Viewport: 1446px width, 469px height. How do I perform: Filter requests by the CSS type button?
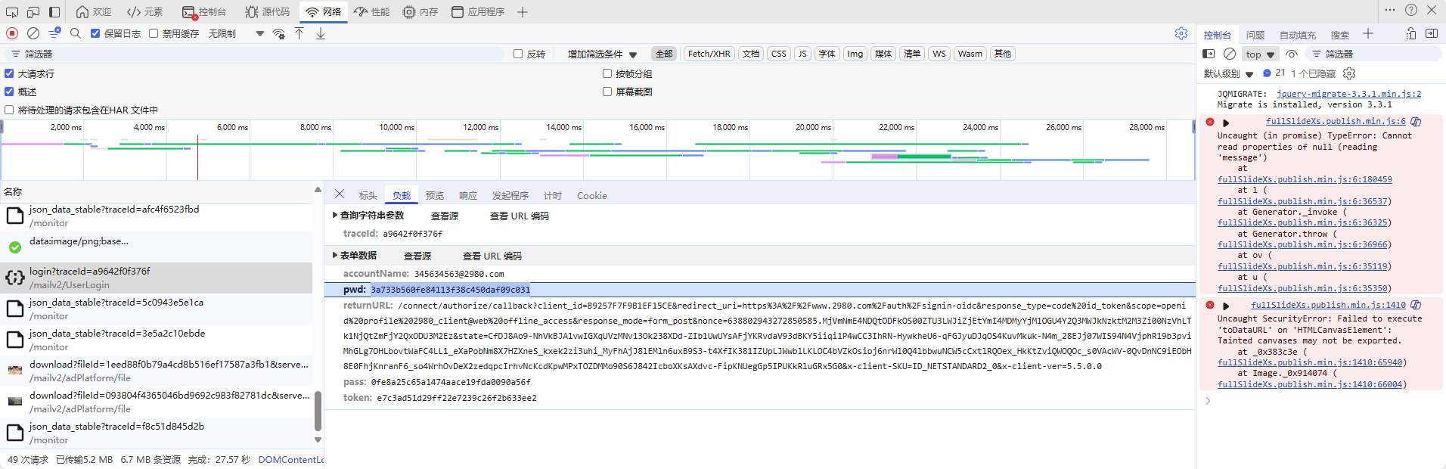[778, 54]
